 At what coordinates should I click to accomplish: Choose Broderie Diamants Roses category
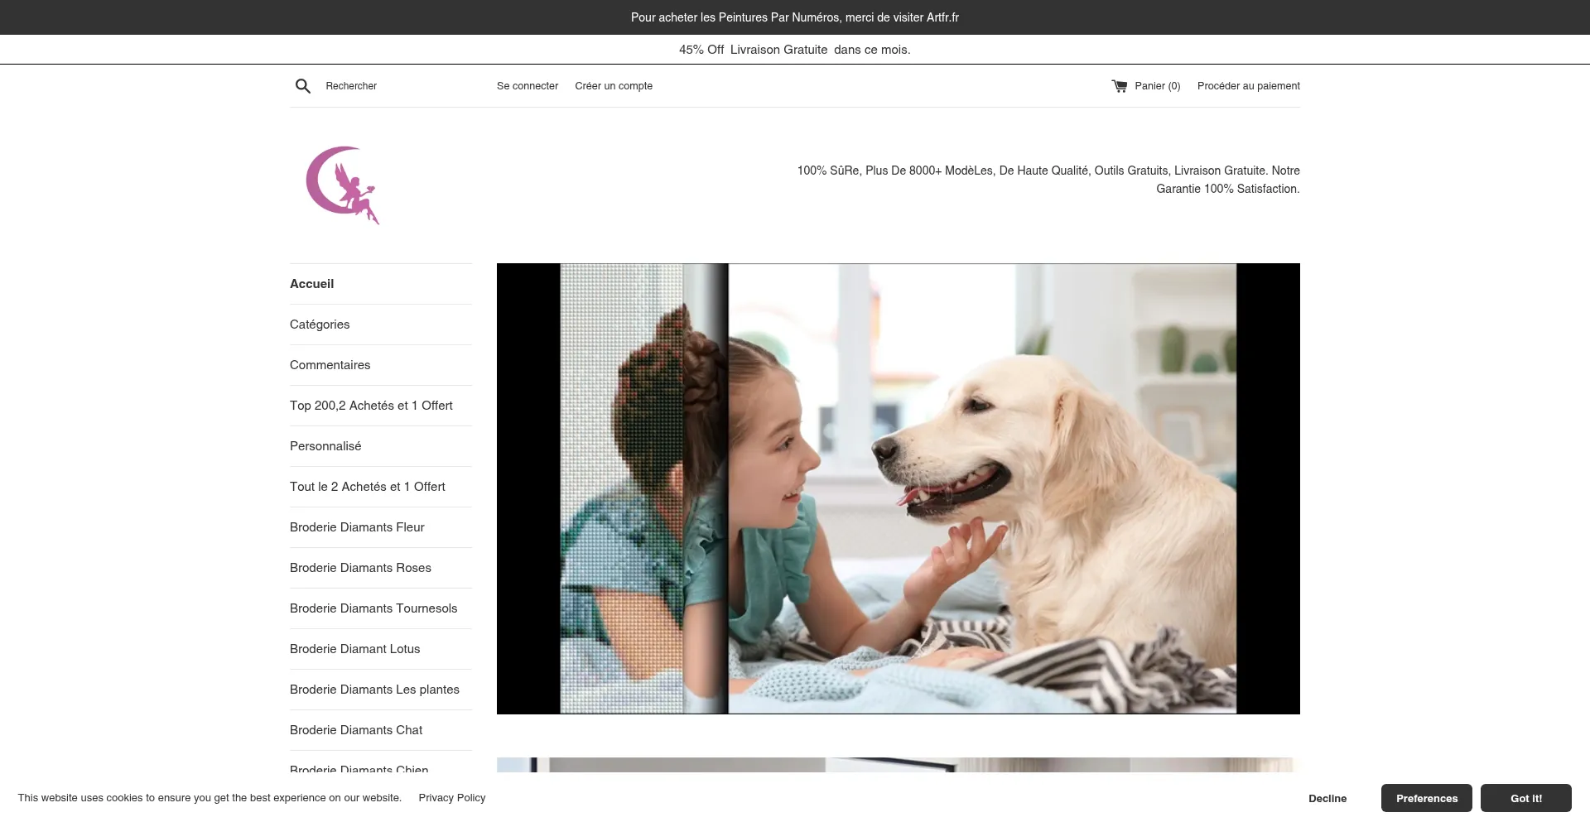[x=360, y=568]
